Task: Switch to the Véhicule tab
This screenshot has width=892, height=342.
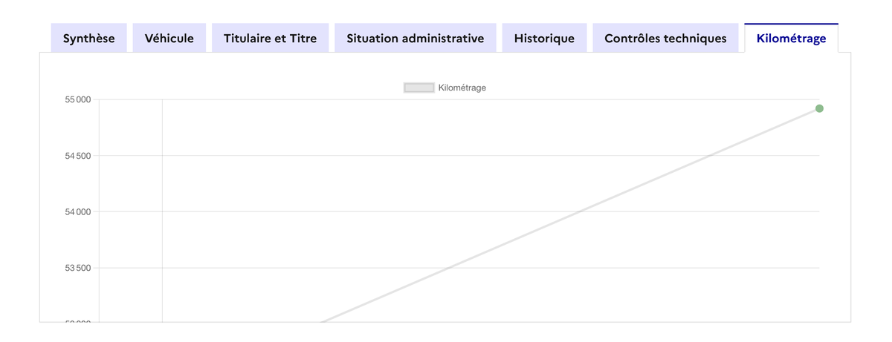Action: 169,38
